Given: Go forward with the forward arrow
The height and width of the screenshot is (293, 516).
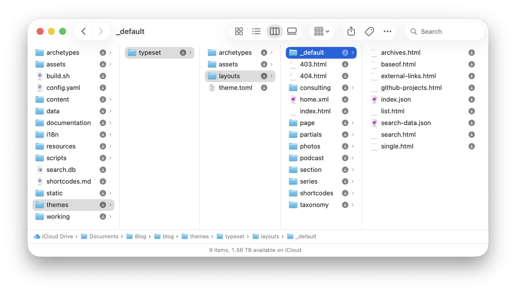Looking at the screenshot, I should point(101,31).
